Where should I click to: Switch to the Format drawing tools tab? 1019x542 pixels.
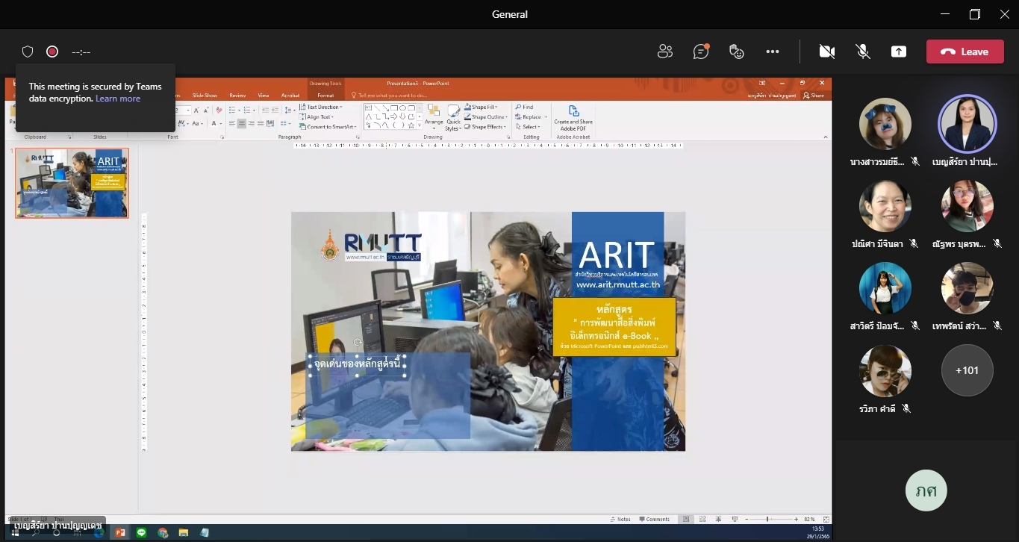(x=325, y=96)
